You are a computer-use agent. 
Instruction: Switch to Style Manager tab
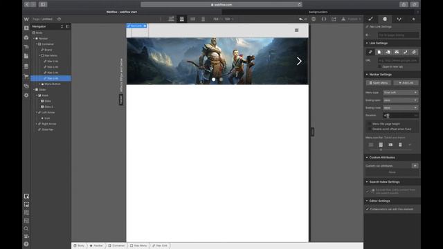click(399, 19)
